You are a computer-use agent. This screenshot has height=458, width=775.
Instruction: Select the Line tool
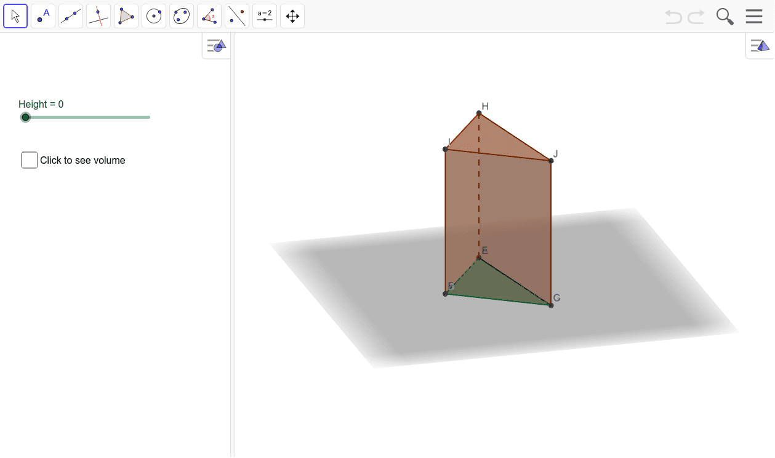[x=70, y=15]
